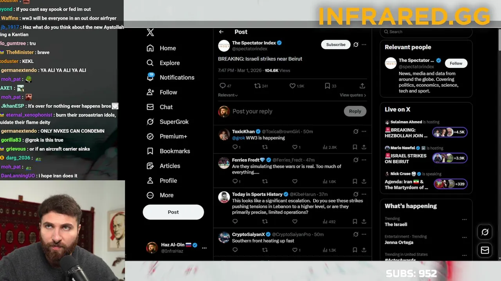This screenshot has width=501, height=281.
Task: Share the main Spectator Index post
Action: (x=362, y=86)
